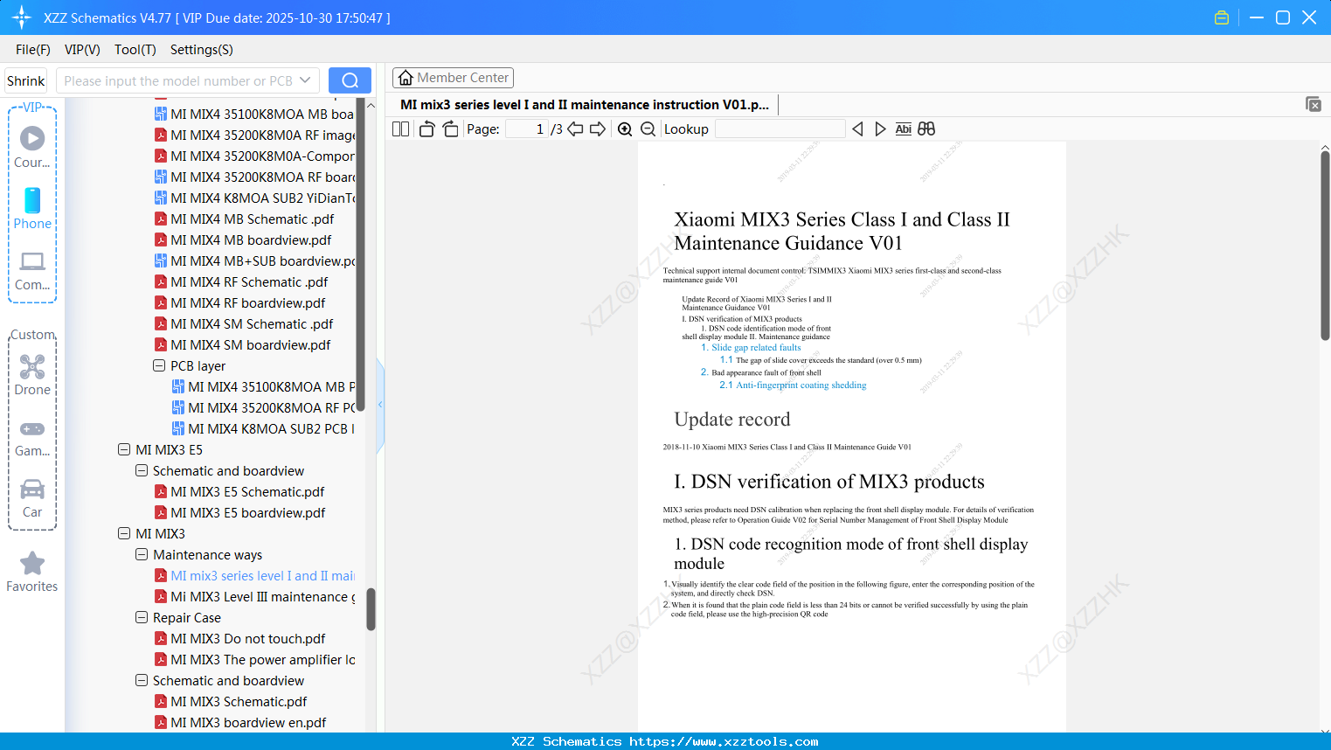1331x750 pixels.
Task: Collapse the Repair Case section
Action: tap(141, 617)
